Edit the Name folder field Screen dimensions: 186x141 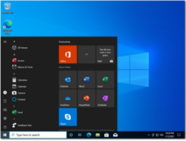click(x=65, y=67)
